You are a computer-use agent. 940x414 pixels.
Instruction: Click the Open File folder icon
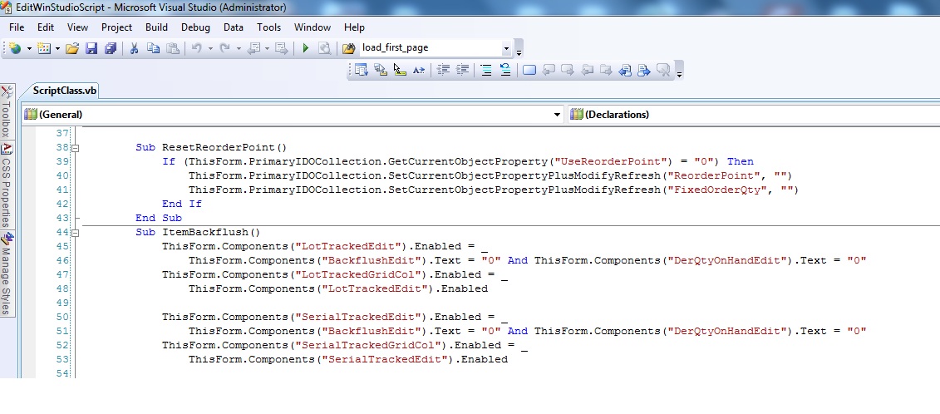point(72,48)
